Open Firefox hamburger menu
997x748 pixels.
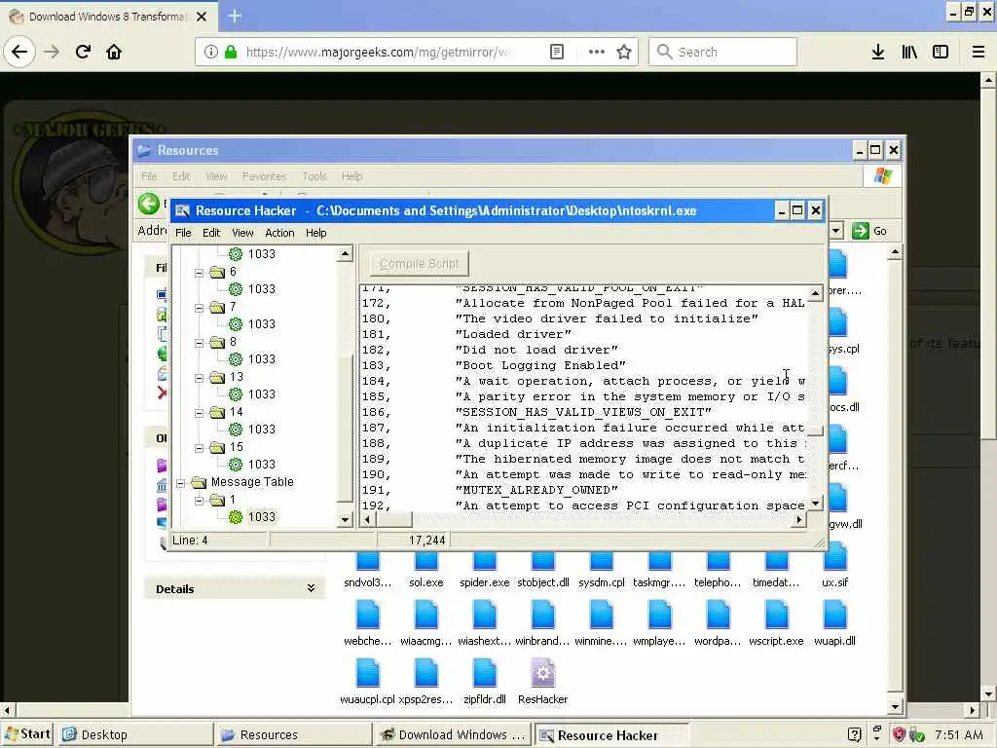click(x=978, y=52)
